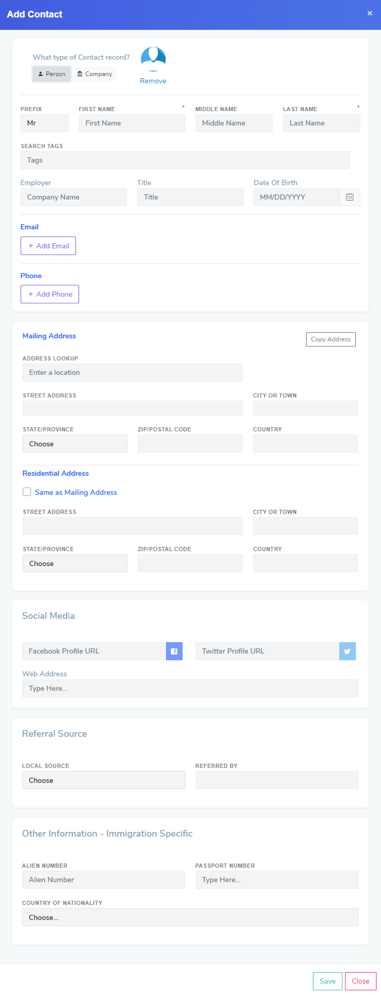Screen dimensions: 381x997
Task: Toggle contact record type to Person
Action: coord(51,74)
